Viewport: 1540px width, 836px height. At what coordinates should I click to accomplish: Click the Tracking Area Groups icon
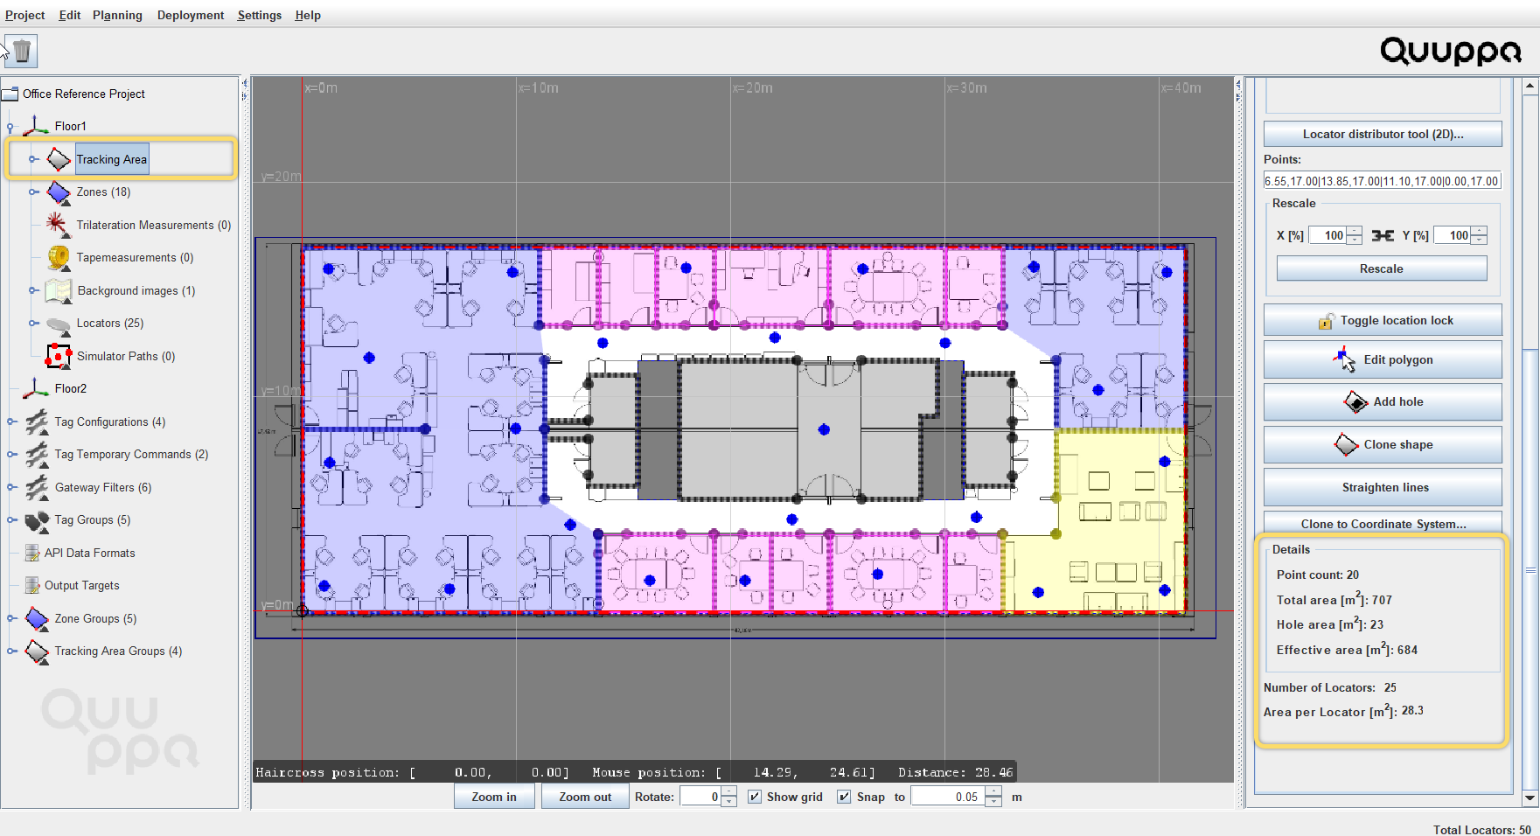[x=37, y=651]
